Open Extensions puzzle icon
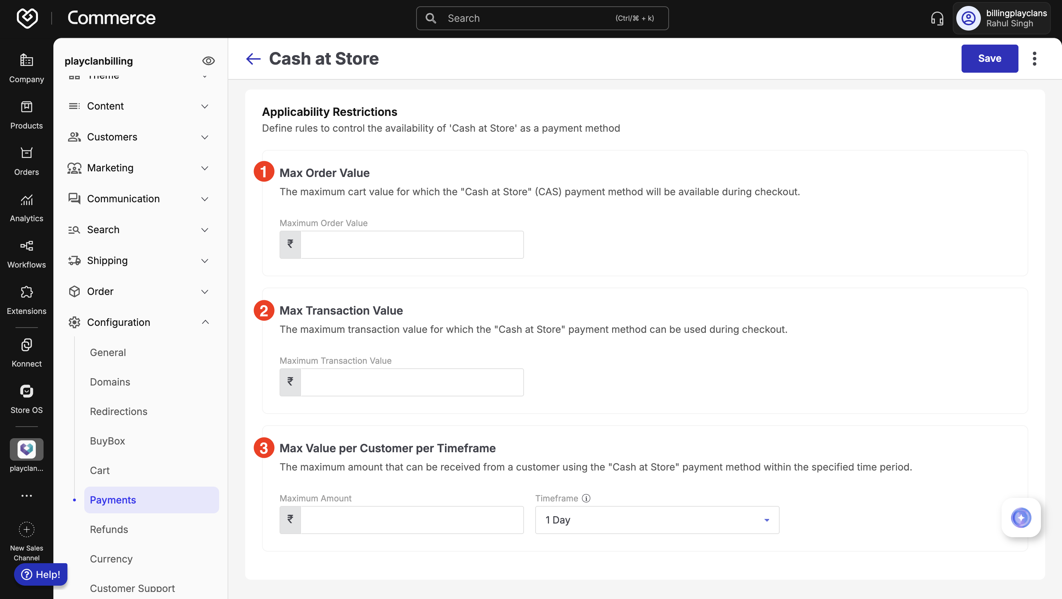 26,292
